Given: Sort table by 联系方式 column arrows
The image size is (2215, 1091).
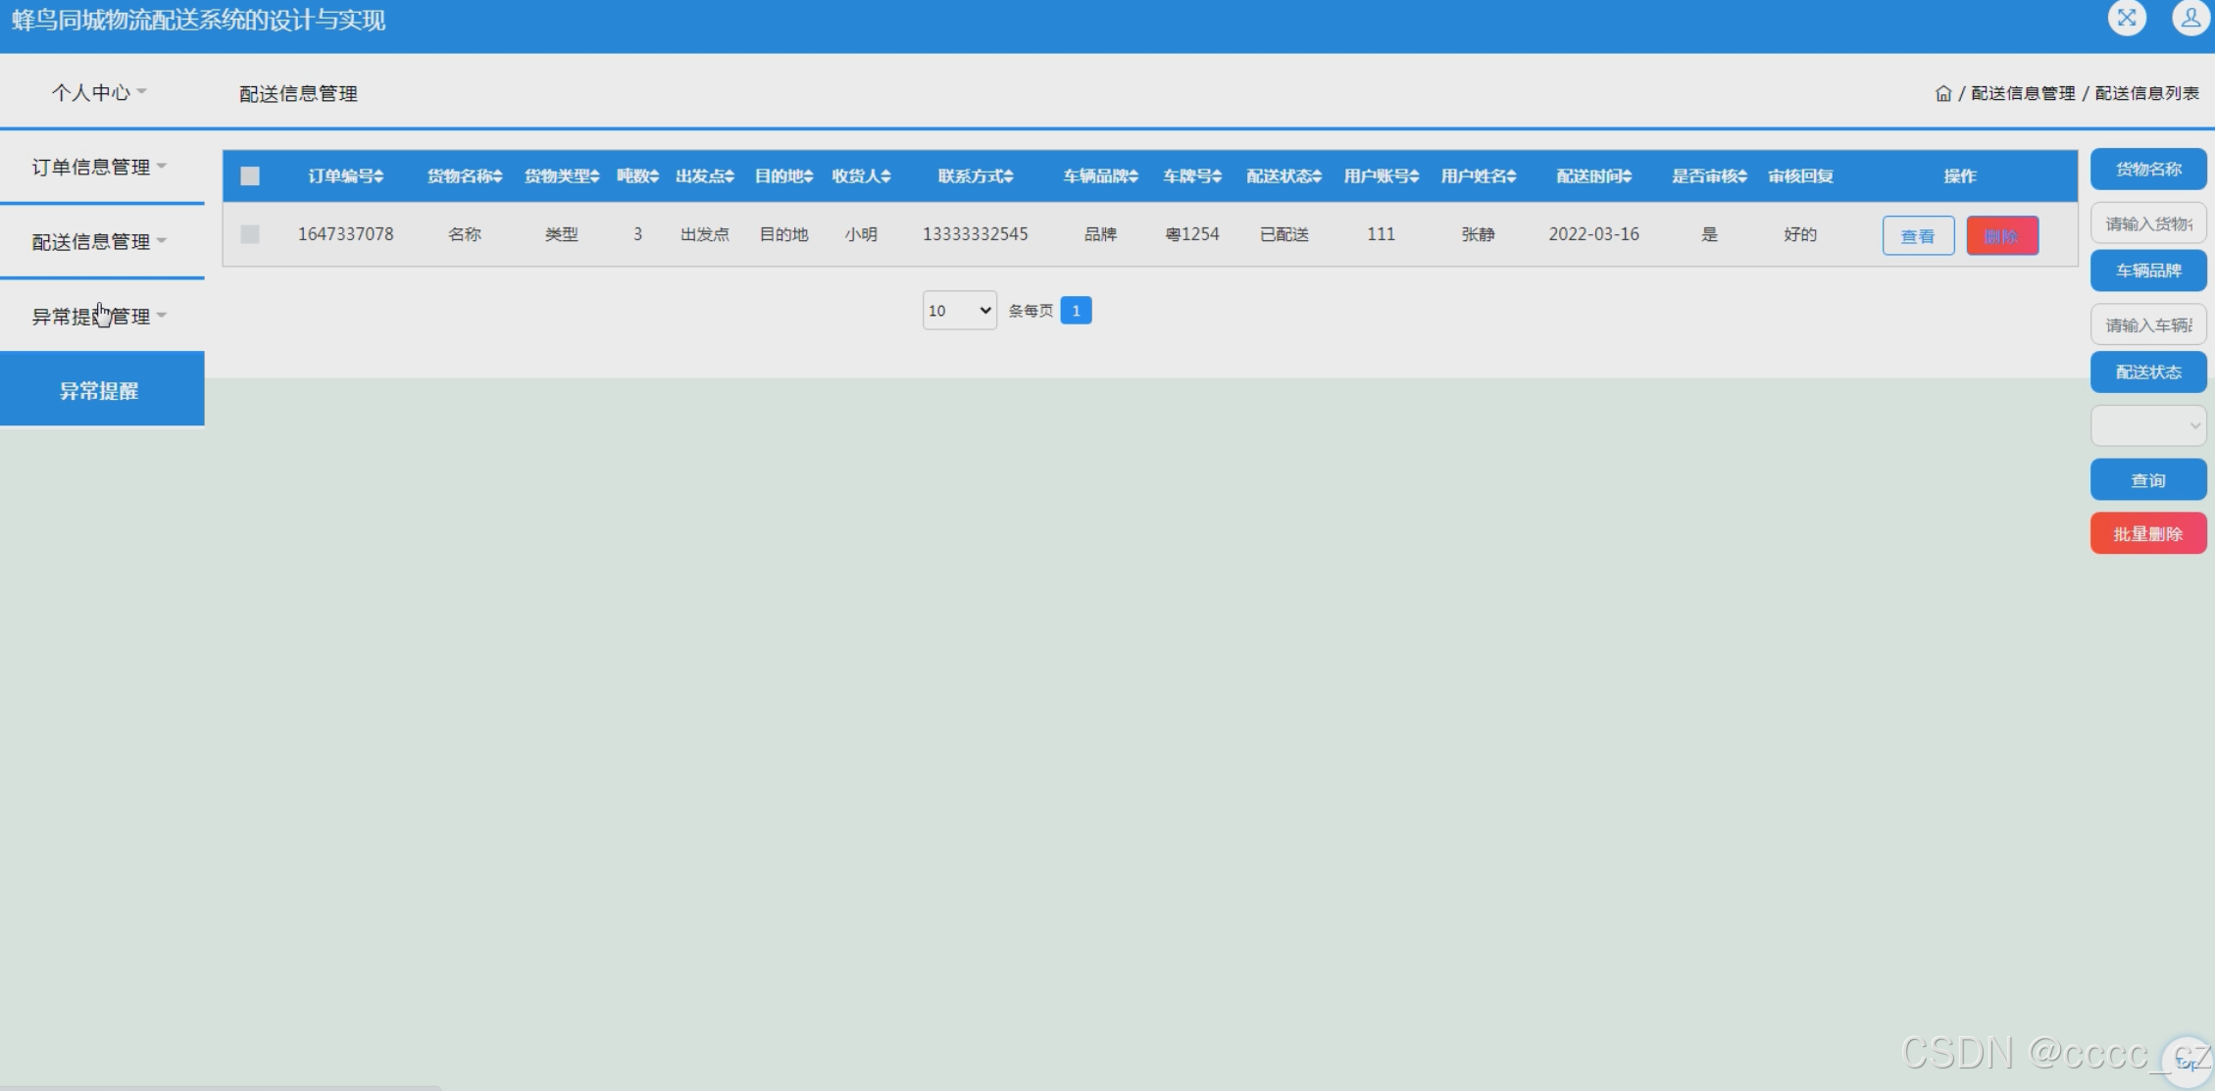Looking at the screenshot, I should [x=1008, y=176].
